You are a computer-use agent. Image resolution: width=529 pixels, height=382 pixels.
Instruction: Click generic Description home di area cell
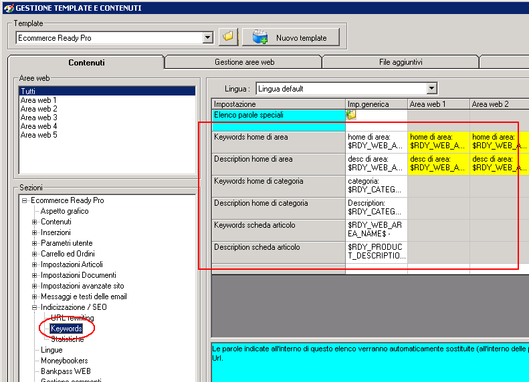377,164
